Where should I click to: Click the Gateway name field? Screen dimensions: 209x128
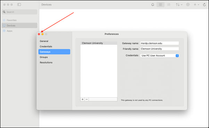159,43
